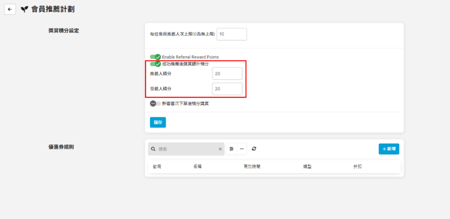Sort by the 啟用 column header
Viewport: 450px width, 219px height.
click(157, 167)
